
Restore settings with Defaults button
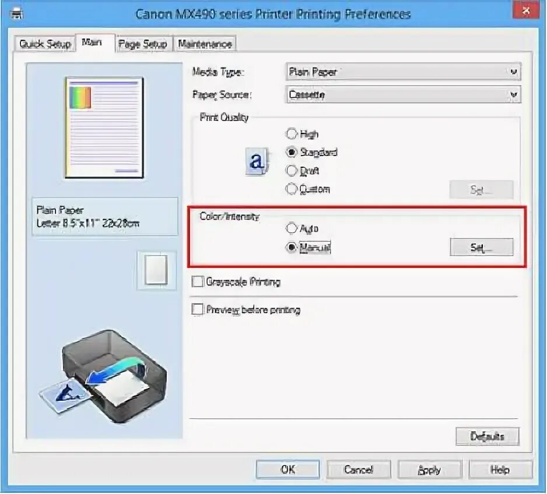coord(488,436)
